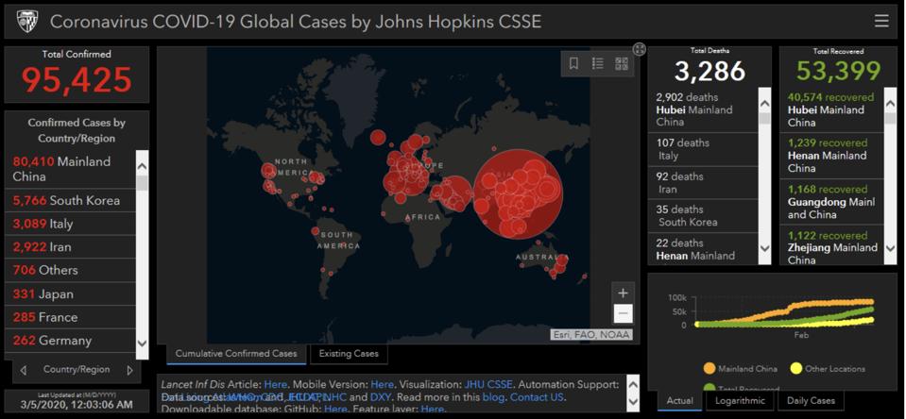
Task: Select South Korea in the country list
Action: click(x=66, y=200)
